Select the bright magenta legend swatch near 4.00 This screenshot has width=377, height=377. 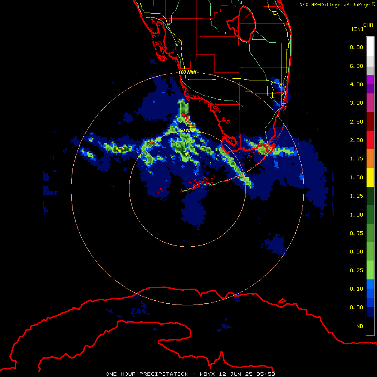[x=370, y=80]
